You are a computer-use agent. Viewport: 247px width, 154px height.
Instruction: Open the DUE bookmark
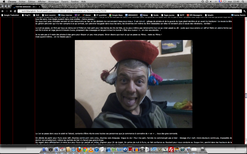tap(36, 15)
